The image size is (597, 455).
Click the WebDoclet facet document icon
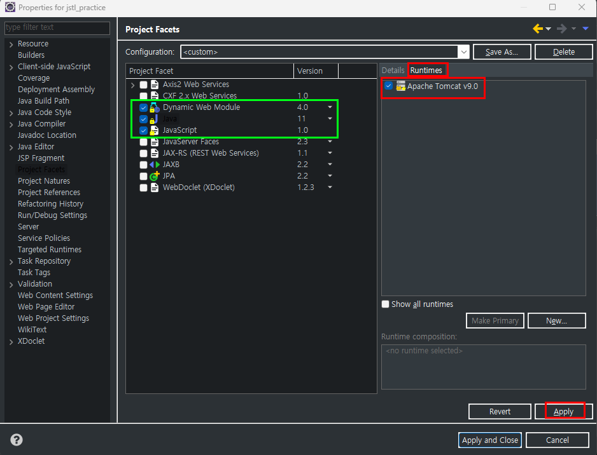[x=154, y=187]
